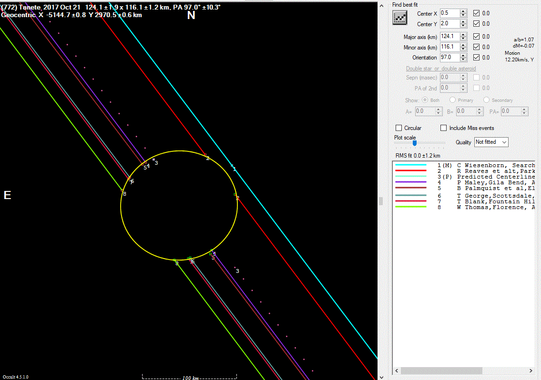
Task: Open the Quality dropdown
Action: coord(491,142)
